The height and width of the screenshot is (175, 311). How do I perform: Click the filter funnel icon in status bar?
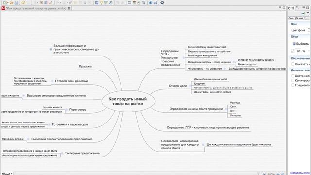(x=258, y=174)
